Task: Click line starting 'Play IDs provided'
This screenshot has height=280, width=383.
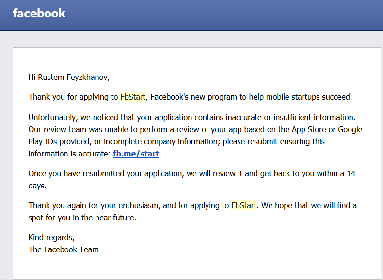Action: [x=176, y=142]
